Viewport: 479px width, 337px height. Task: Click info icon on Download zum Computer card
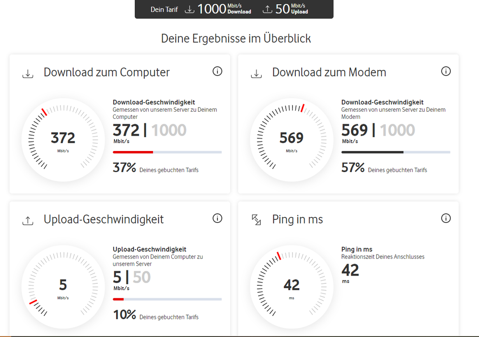tap(217, 71)
